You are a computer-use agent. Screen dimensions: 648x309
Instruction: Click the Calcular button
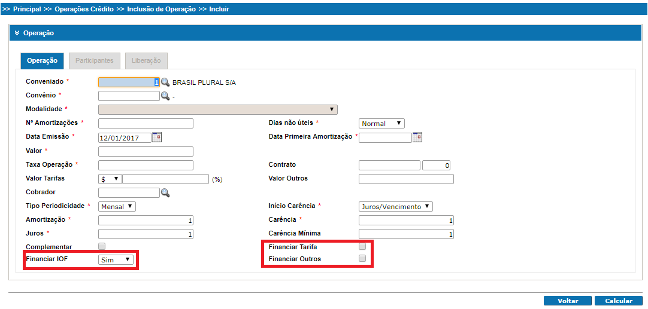point(619,301)
